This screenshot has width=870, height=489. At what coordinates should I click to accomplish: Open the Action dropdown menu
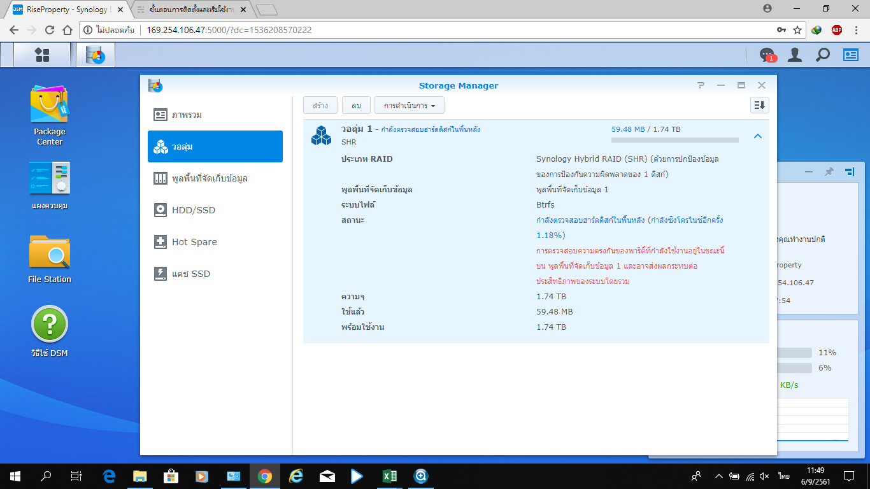click(409, 105)
